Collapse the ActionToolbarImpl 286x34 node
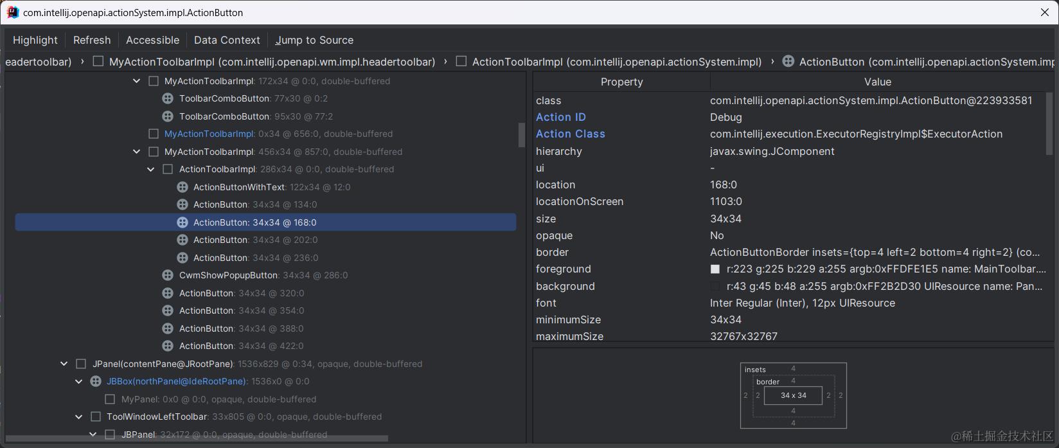Image resolution: width=1059 pixels, height=448 pixels. point(151,170)
